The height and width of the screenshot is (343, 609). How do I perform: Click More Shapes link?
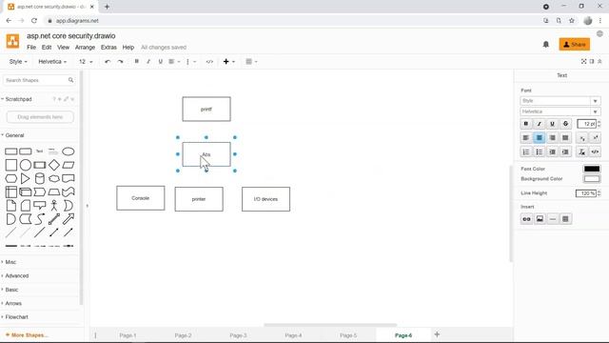click(27, 334)
